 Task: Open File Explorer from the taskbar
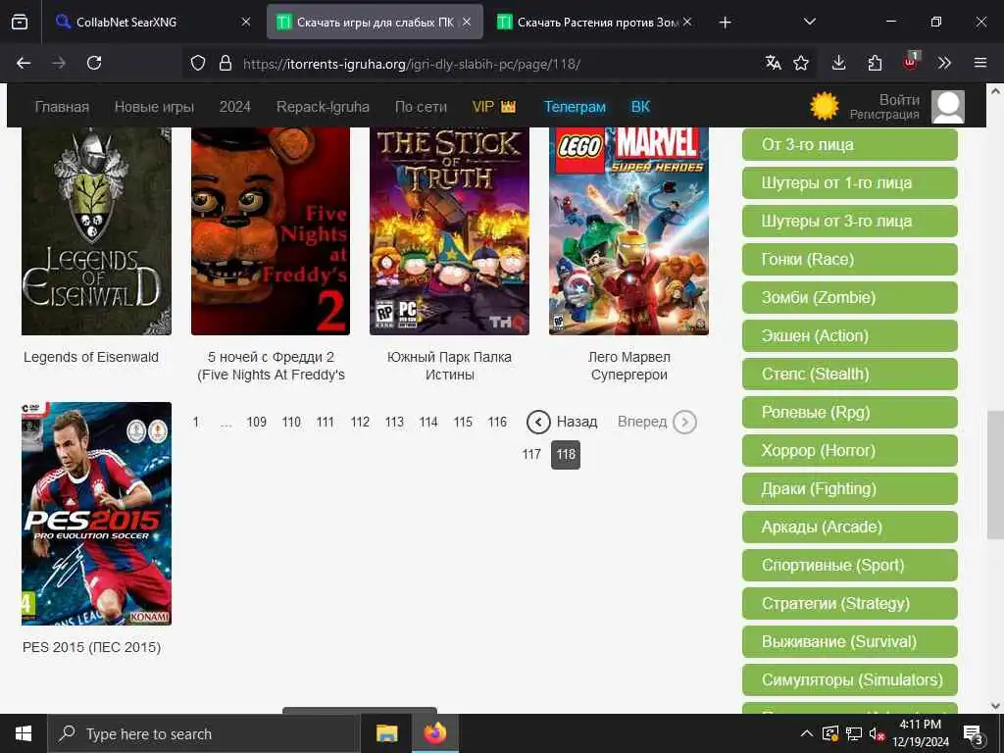point(386,733)
